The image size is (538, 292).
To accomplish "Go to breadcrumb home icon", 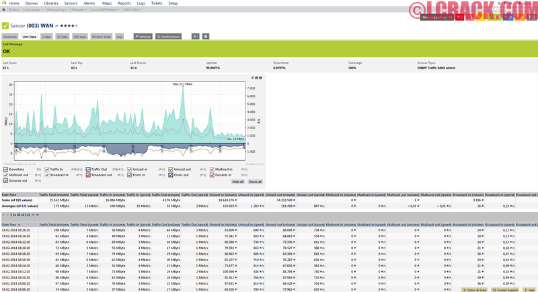I will [x=4, y=9].
